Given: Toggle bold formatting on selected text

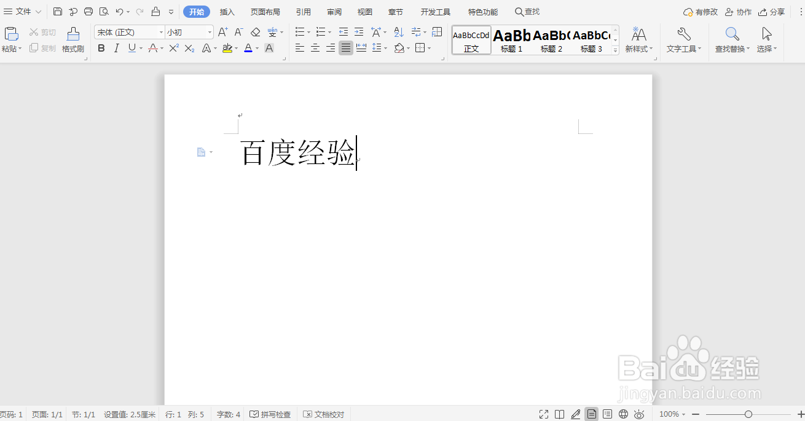Looking at the screenshot, I should (x=101, y=48).
